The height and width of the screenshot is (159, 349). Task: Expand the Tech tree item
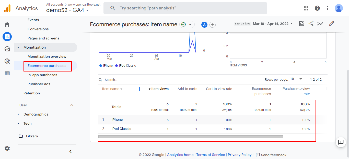pos(18,123)
